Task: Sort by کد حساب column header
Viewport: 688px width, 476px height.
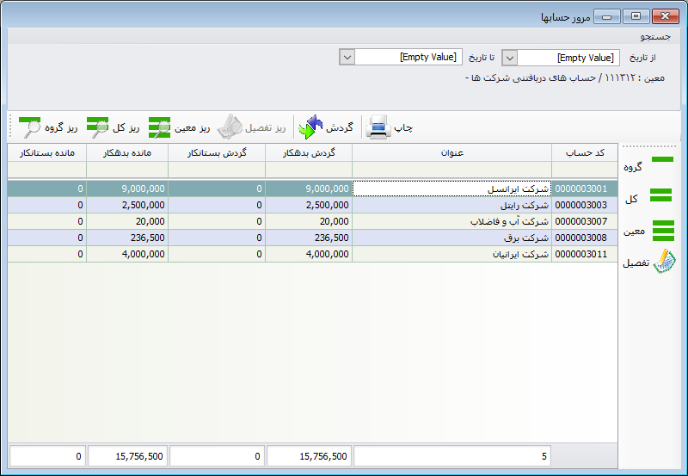Action: [x=585, y=153]
